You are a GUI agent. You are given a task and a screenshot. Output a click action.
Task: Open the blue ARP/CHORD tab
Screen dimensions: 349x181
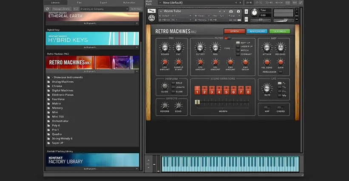point(257,31)
